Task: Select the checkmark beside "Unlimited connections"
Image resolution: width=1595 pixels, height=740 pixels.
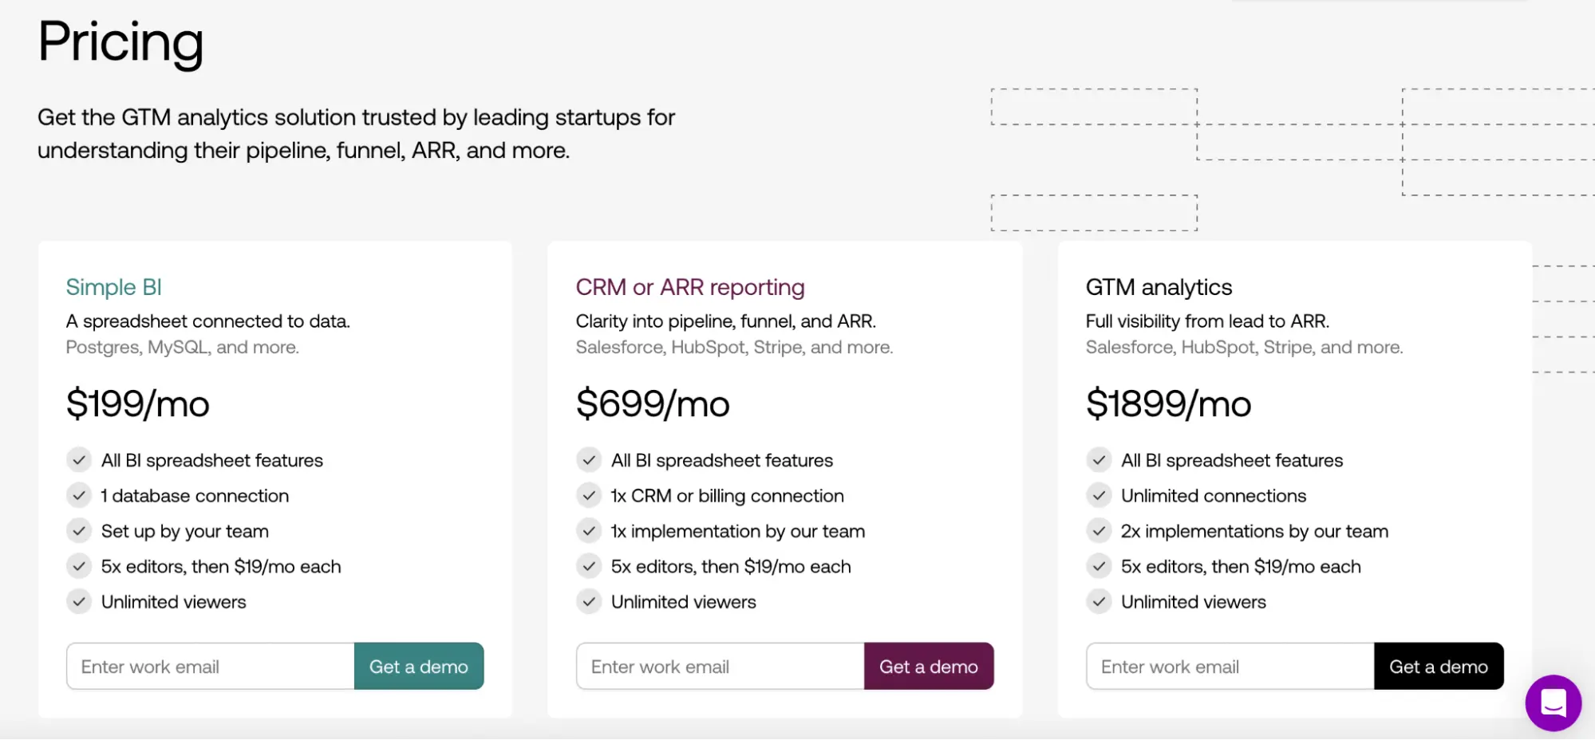Action: (1100, 495)
